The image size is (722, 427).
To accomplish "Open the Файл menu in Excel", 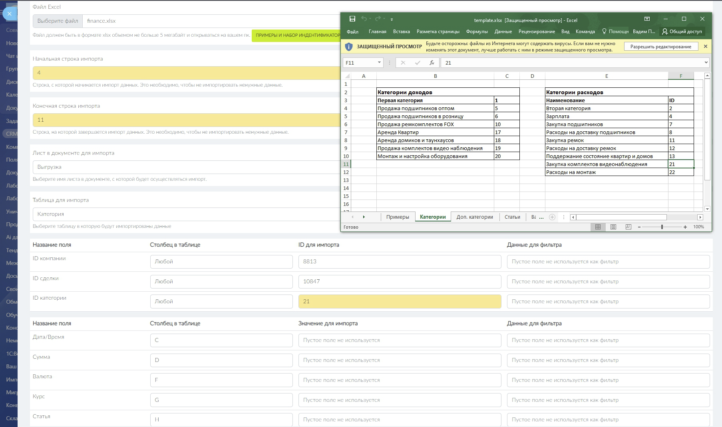I will tap(352, 32).
